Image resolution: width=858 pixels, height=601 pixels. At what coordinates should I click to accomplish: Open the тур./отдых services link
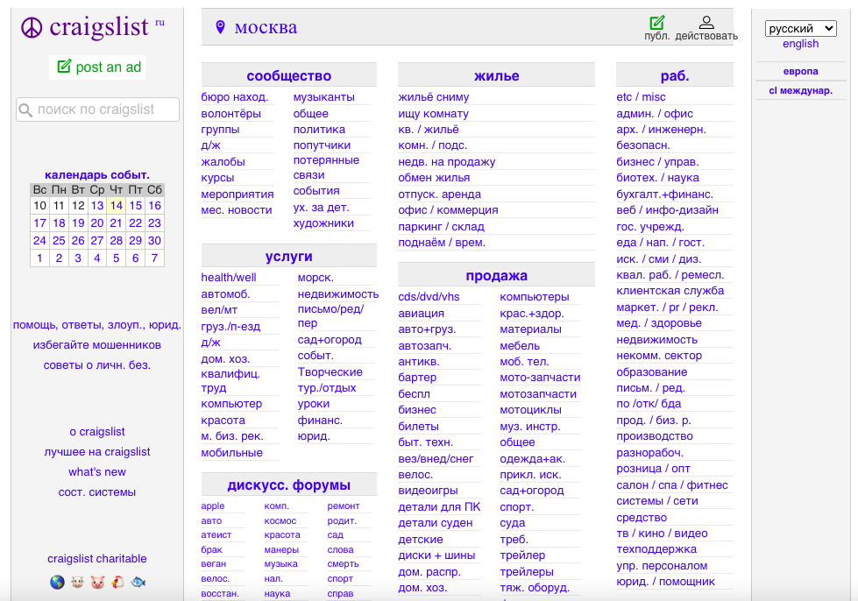[x=327, y=388]
